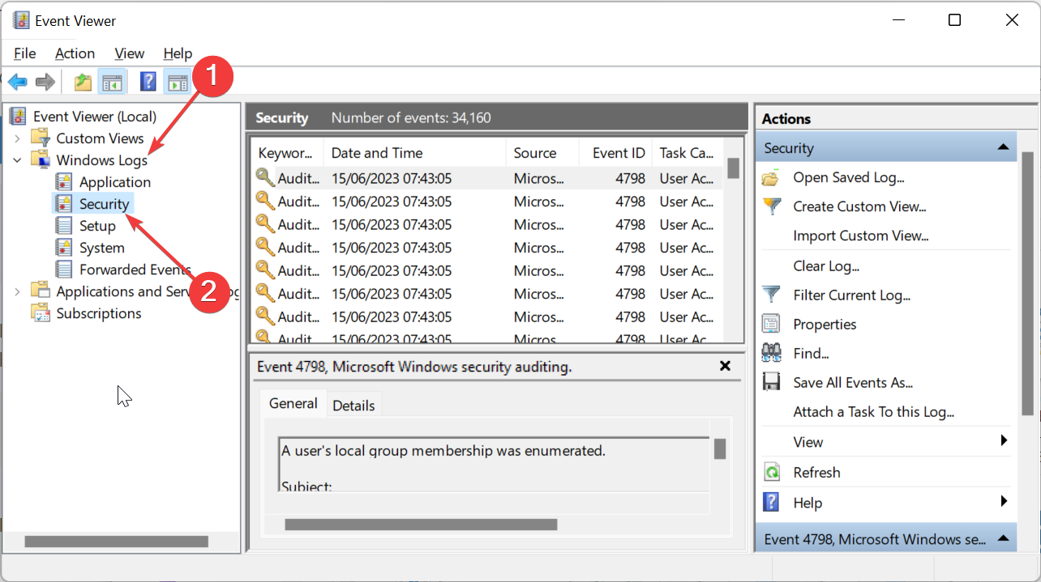
Task: Toggle the Show/Hide Action Pane toolbar icon
Action: click(x=177, y=82)
